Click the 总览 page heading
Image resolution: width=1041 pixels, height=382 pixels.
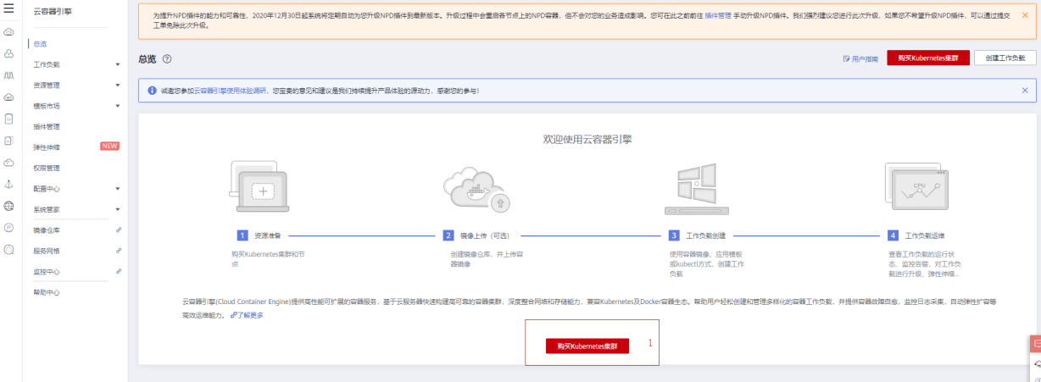(148, 59)
